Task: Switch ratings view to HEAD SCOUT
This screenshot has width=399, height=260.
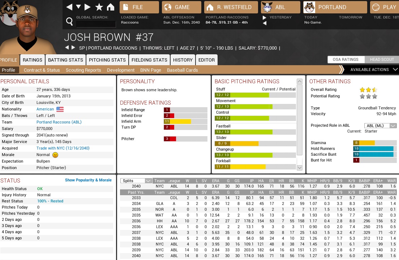Action: [x=381, y=60]
